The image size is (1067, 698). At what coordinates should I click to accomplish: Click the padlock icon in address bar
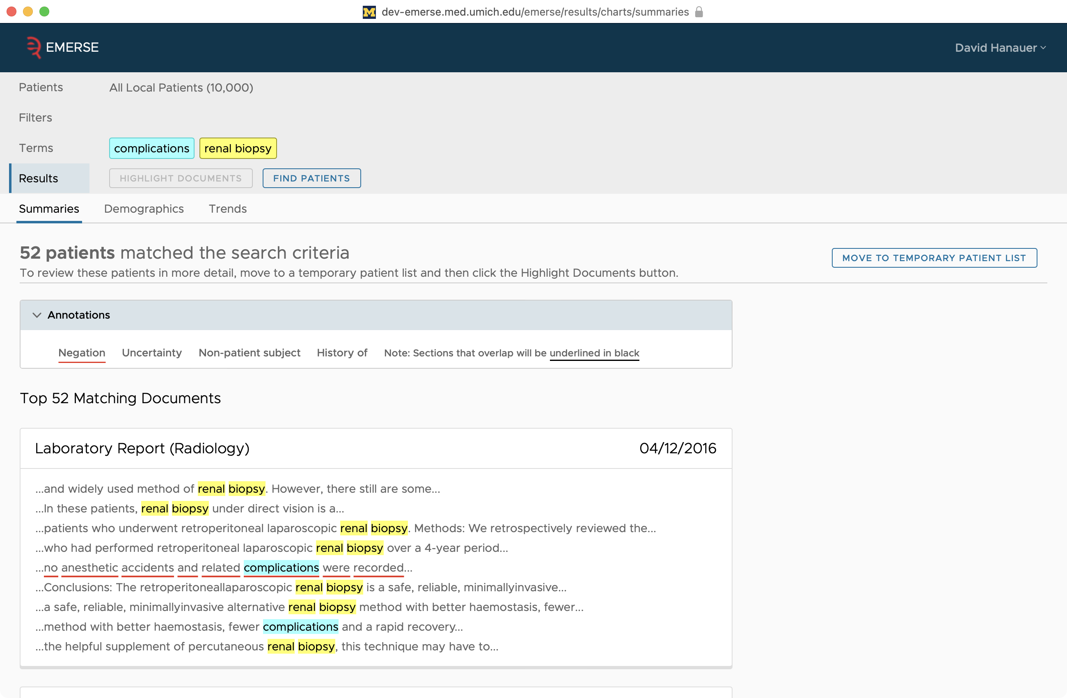tap(699, 11)
